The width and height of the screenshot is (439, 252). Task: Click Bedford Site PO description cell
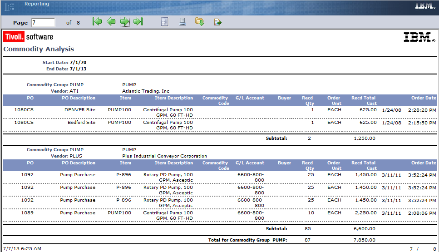pos(81,122)
